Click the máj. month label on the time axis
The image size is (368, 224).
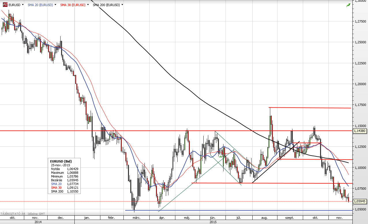pyautogui.click(x=187, y=218)
